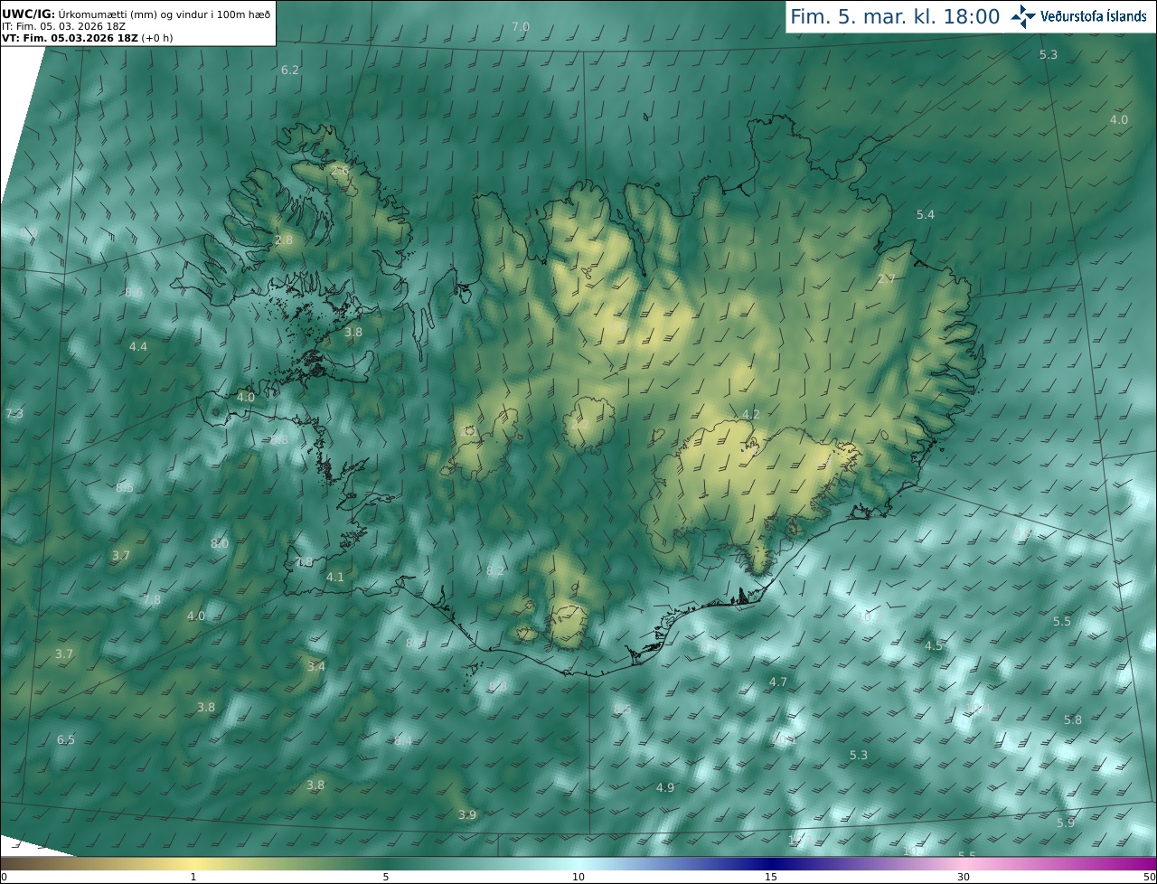
Task: Click the map value 6.2
Action: (x=290, y=70)
